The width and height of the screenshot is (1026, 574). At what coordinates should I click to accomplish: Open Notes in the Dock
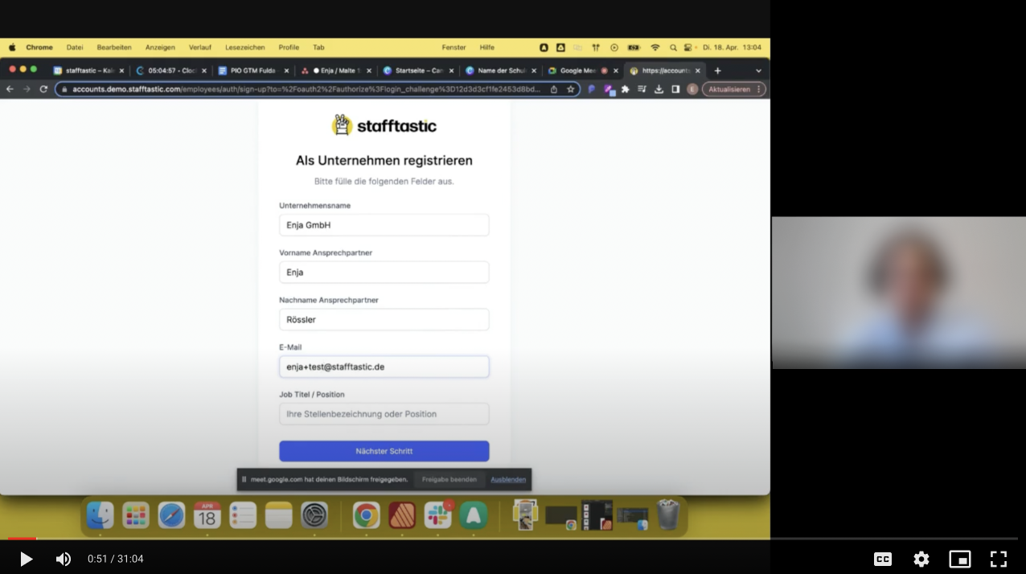[278, 515]
